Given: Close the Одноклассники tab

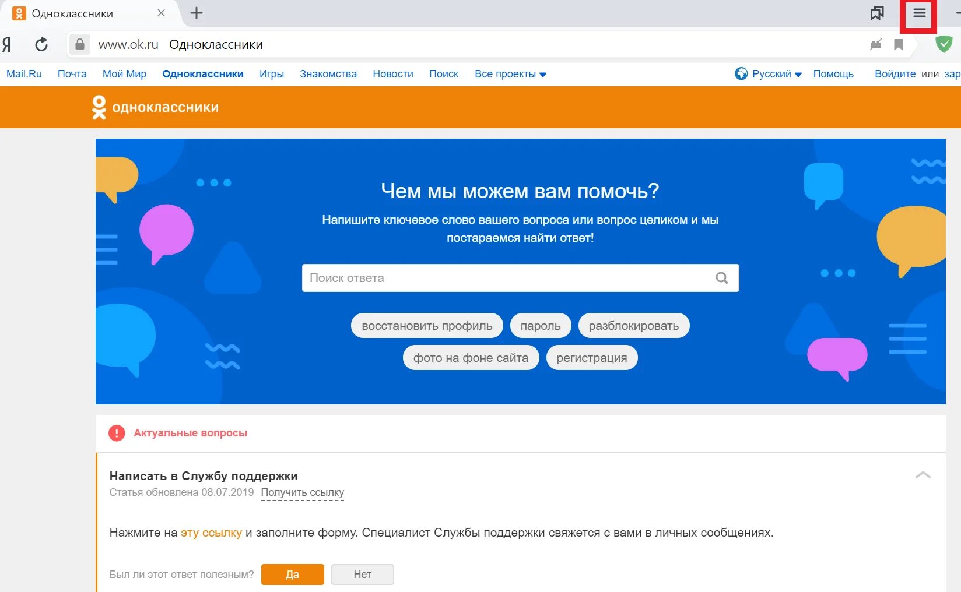Looking at the screenshot, I should (162, 13).
